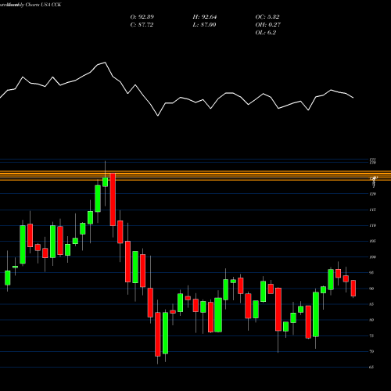Screen dimensions: 391x391
Task: Click the 'H: 92.64' high value
Action: click(205, 17)
